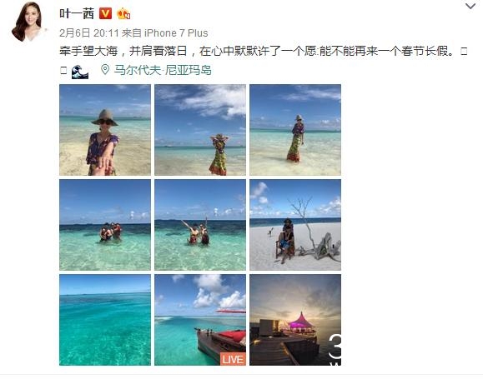483x379 pixels.
Task: Open the sunset resort photo with more count
Action: [295, 320]
